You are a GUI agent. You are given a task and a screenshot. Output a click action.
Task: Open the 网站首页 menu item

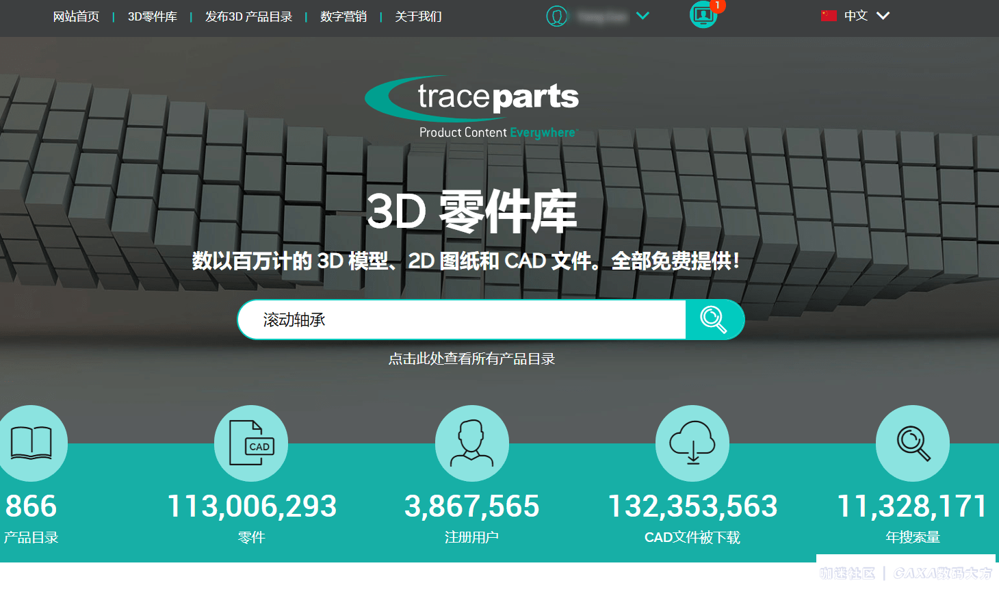(x=76, y=16)
